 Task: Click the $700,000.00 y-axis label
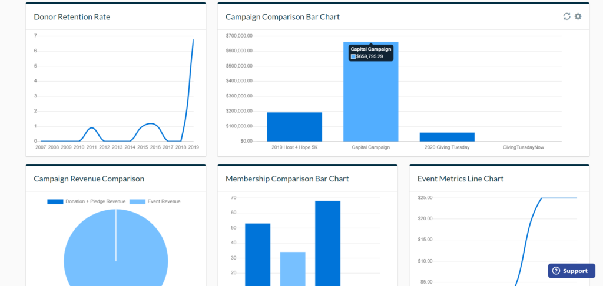tap(239, 36)
